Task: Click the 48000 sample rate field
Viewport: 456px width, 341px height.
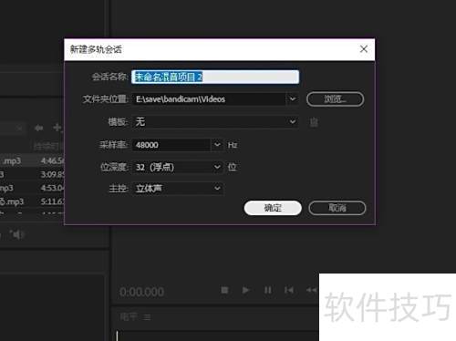Action: 171,145
